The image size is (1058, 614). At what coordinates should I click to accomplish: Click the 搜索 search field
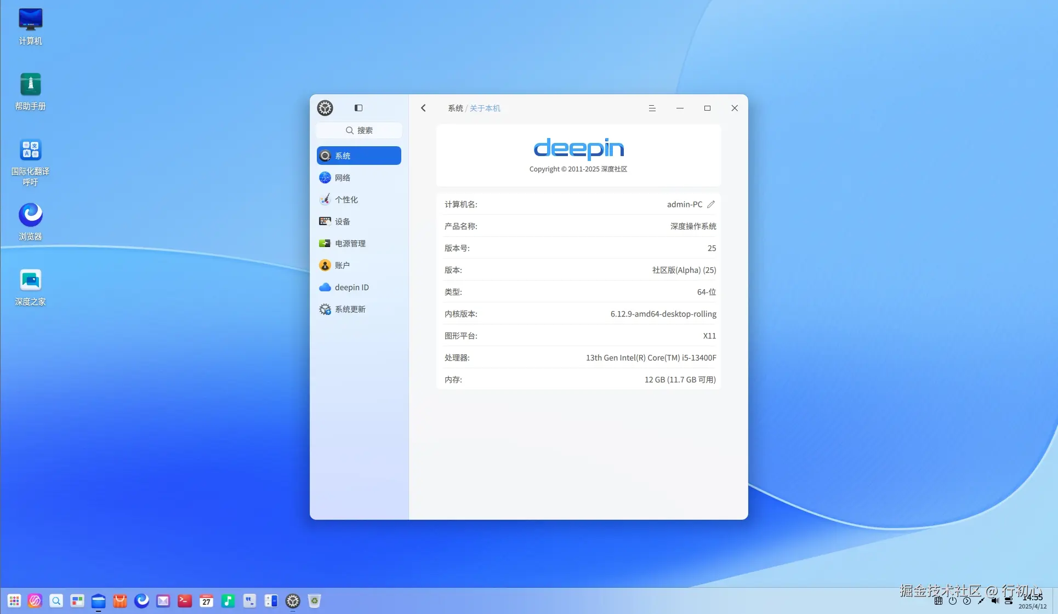tap(359, 130)
